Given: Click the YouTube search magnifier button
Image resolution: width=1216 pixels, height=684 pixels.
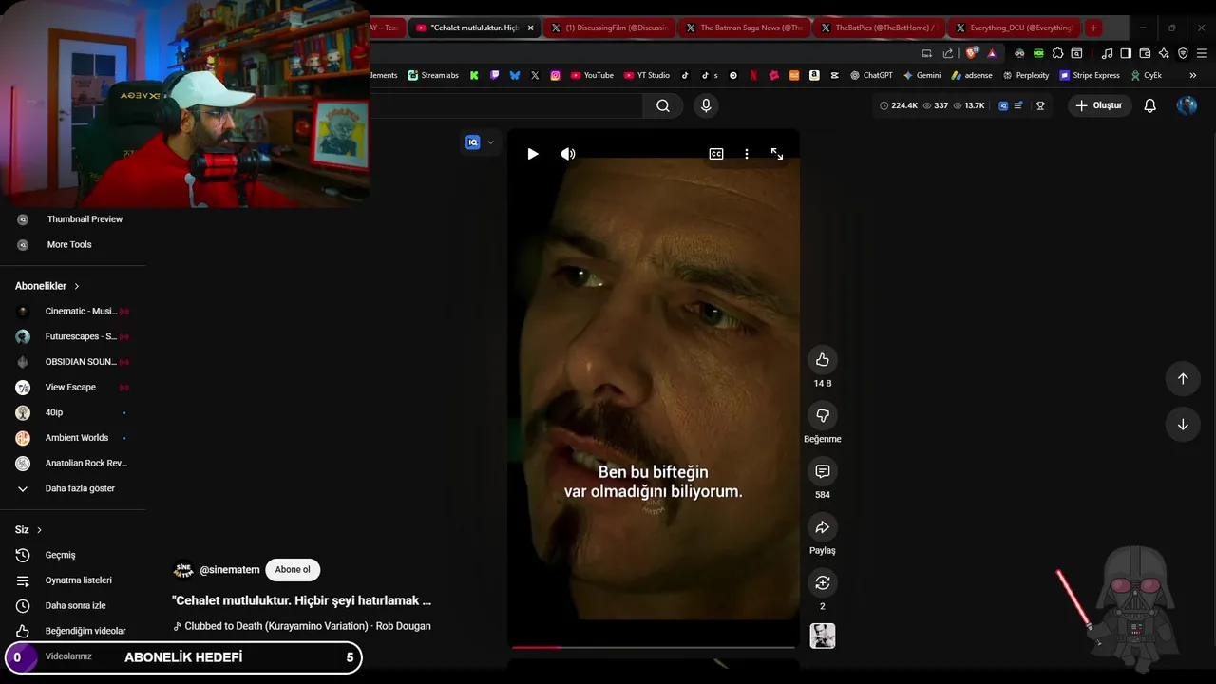Looking at the screenshot, I should coord(663,106).
